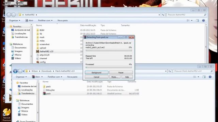Open Help in the extraction dialog
Screen dimensions: 218x122
point(127,77)
